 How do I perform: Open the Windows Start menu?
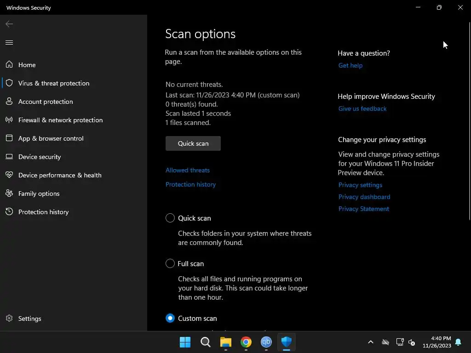185,342
